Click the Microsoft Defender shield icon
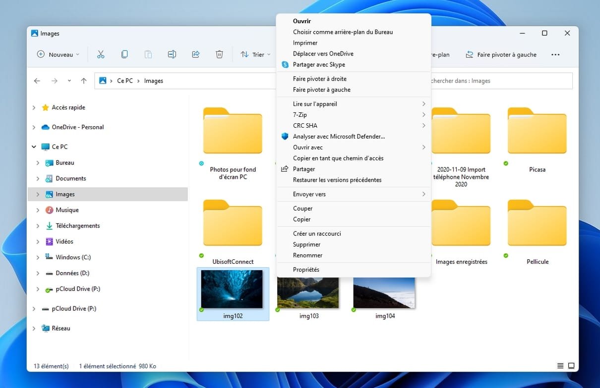Image resolution: width=600 pixels, height=388 pixels. [285, 136]
